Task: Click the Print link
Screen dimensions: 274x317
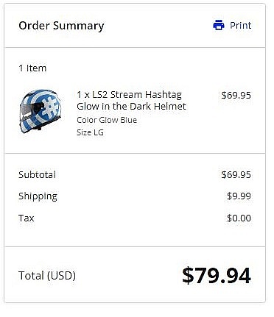Action: pyautogui.click(x=240, y=25)
